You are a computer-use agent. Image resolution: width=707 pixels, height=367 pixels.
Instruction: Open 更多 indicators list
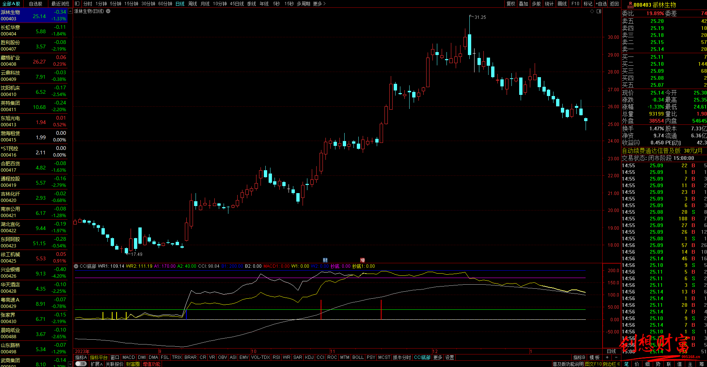click(x=438, y=357)
